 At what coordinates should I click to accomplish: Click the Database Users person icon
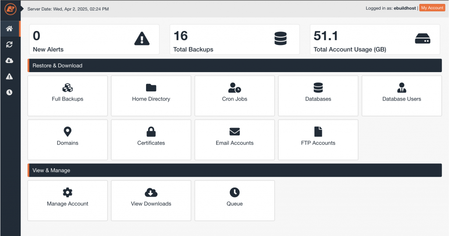click(x=402, y=87)
